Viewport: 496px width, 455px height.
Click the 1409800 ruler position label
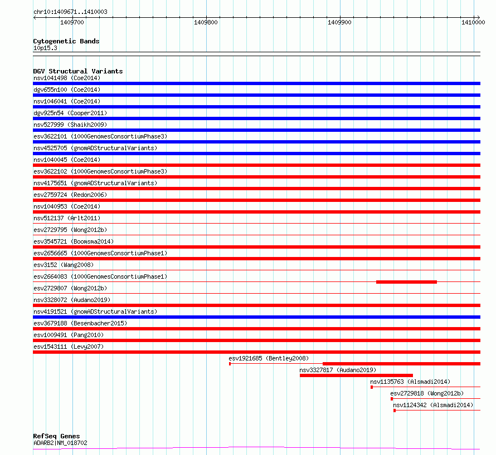(206, 22)
